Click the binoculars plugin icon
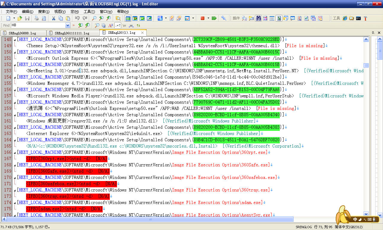The width and height of the screenshot is (383, 230). click(258, 19)
